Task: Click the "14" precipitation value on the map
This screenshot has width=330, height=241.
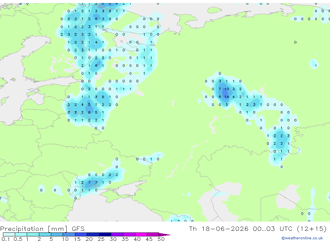Action: [x=227, y=97]
